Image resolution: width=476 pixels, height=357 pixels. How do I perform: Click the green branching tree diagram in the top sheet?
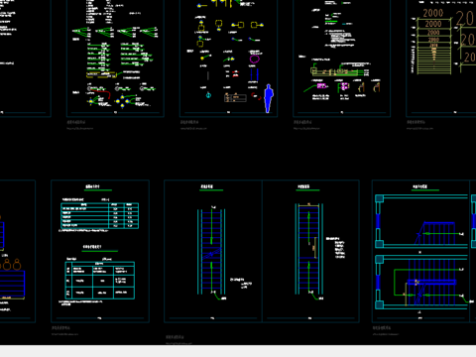tap(115, 33)
